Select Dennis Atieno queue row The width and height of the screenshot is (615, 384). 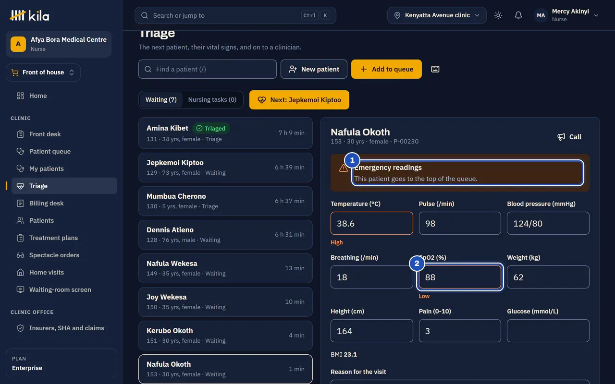[225, 235]
